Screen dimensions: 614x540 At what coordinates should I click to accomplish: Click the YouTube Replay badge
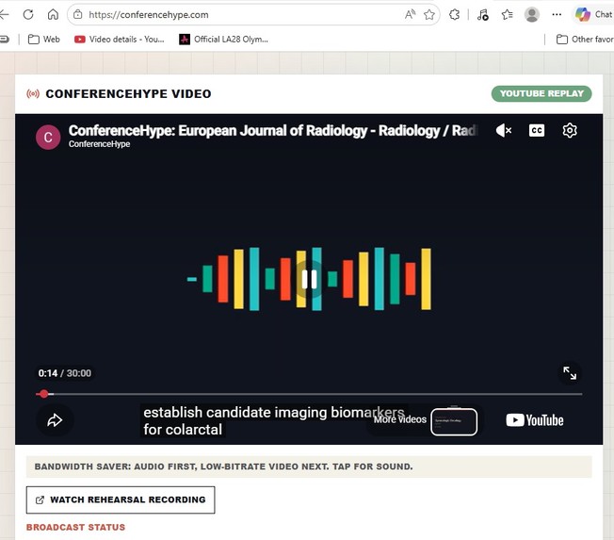pos(541,93)
